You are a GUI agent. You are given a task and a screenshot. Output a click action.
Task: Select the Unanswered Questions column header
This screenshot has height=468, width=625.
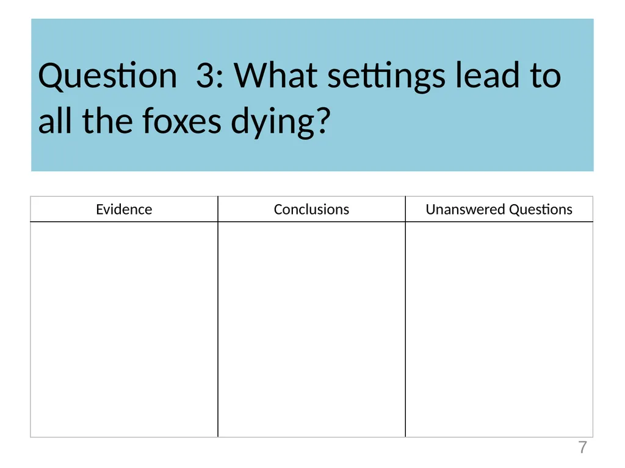(x=499, y=210)
